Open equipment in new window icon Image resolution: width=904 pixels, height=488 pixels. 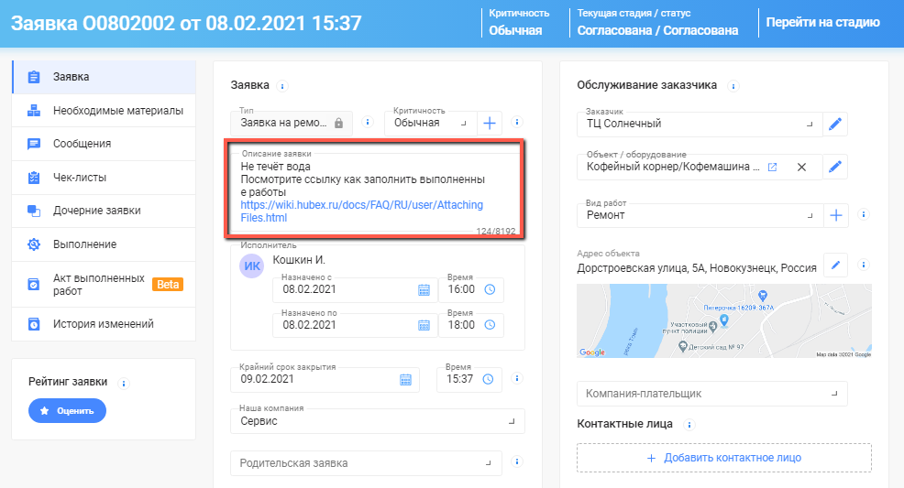773,168
